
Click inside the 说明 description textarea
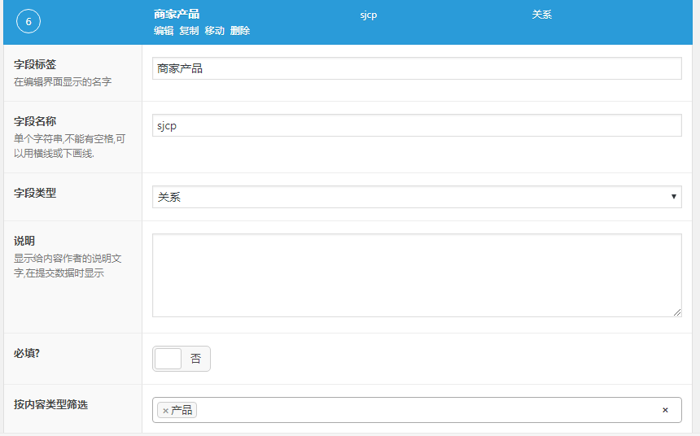click(x=417, y=275)
